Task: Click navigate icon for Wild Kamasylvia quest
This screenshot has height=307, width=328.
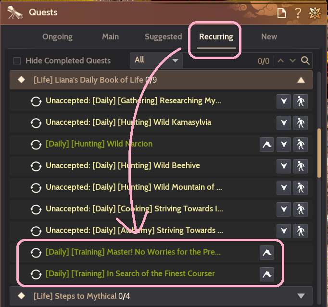Action: tap(301, 123)
